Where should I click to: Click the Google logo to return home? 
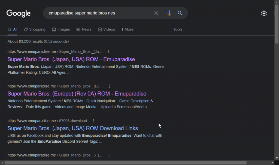click(18, 13)
